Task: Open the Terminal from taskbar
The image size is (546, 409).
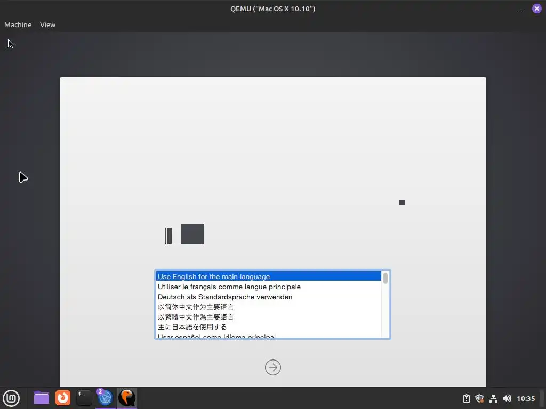Action: pos(84,398)
